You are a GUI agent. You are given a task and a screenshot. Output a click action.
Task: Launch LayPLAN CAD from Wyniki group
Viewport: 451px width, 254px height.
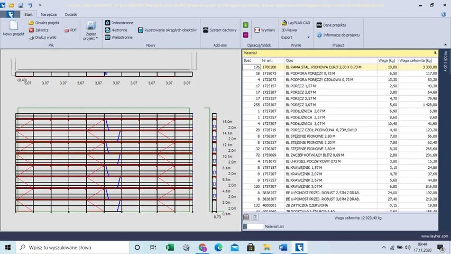[294, 24]
